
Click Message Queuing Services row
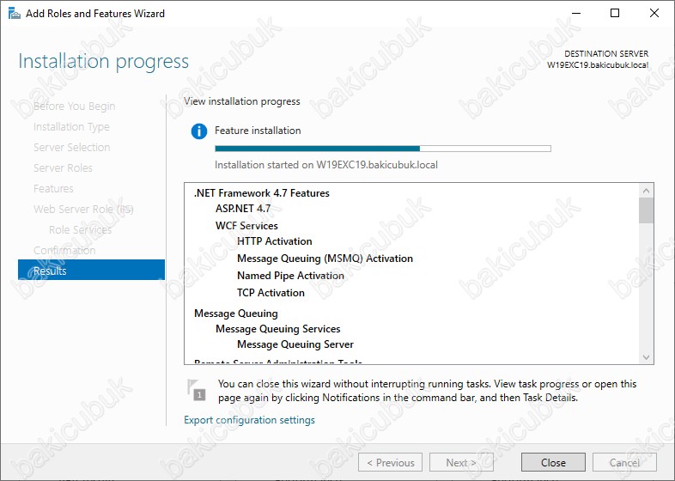[278, 329]
